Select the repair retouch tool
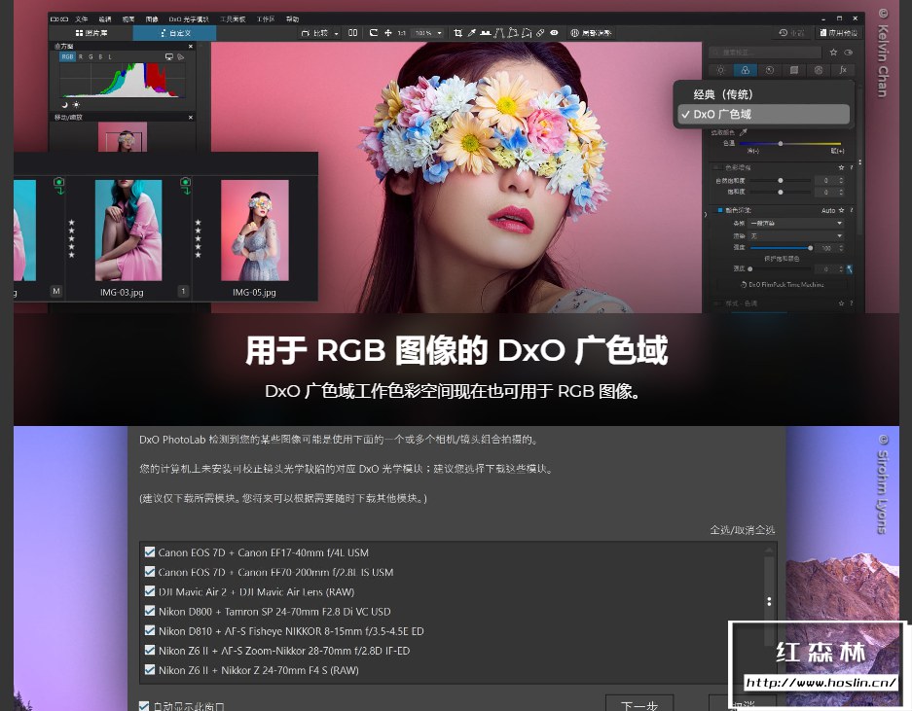 tap(540, 33)
